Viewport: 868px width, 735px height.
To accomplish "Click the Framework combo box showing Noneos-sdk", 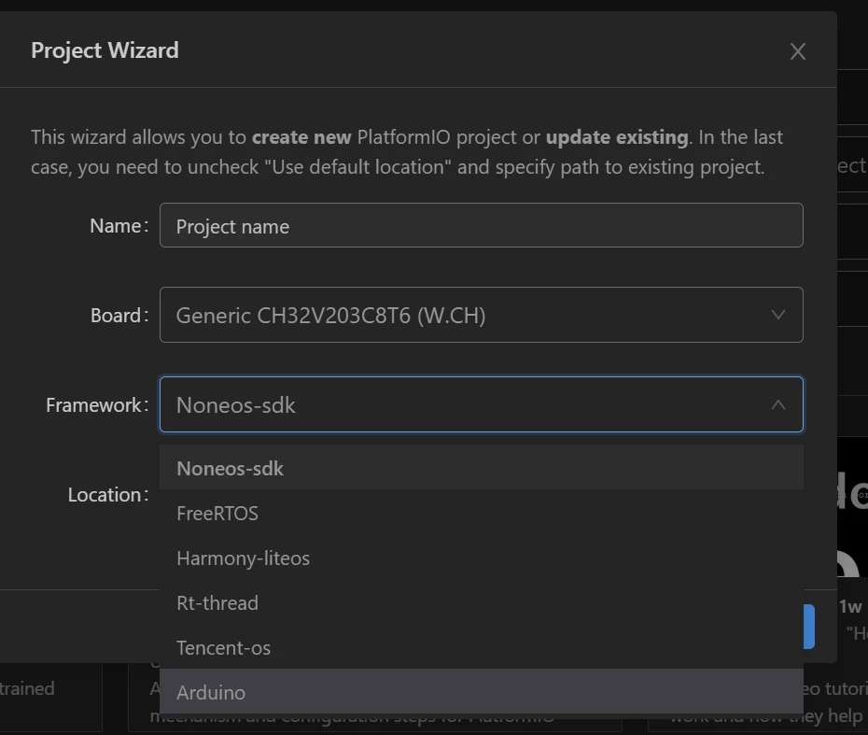I will click(467, 405).
